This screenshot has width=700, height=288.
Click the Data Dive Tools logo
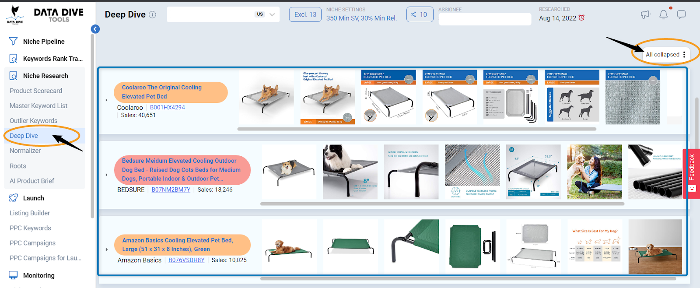(45, 15)
